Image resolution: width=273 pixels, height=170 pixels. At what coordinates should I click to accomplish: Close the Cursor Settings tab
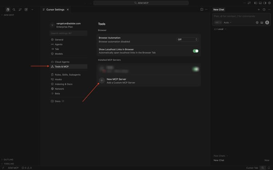pos(68,9)
